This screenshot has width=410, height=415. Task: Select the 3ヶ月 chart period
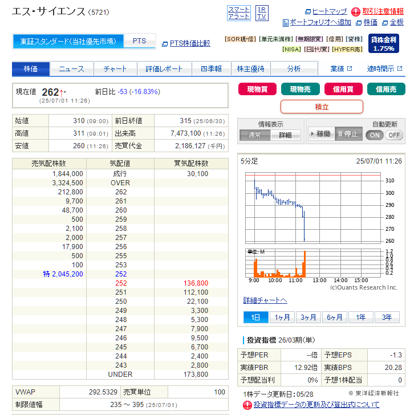pyautogui.click(x=308, y=317)
